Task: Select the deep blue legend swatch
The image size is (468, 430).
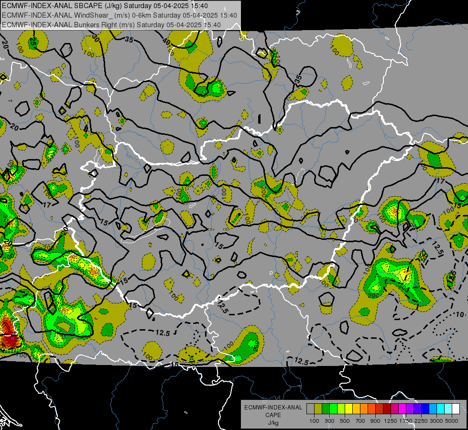Action: point(425,409)
